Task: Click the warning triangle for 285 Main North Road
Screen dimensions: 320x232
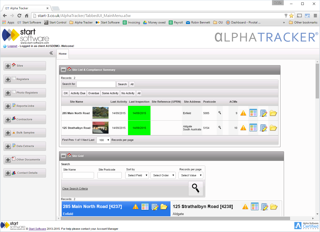Action: [243, 113]
